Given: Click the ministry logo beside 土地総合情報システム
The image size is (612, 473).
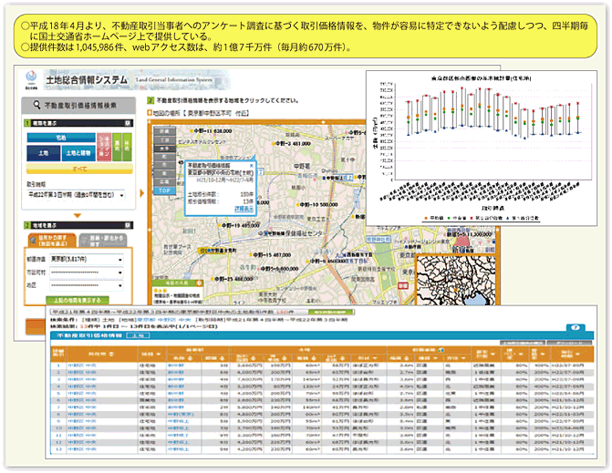Looking at the screenshot, I should (31, 79).
